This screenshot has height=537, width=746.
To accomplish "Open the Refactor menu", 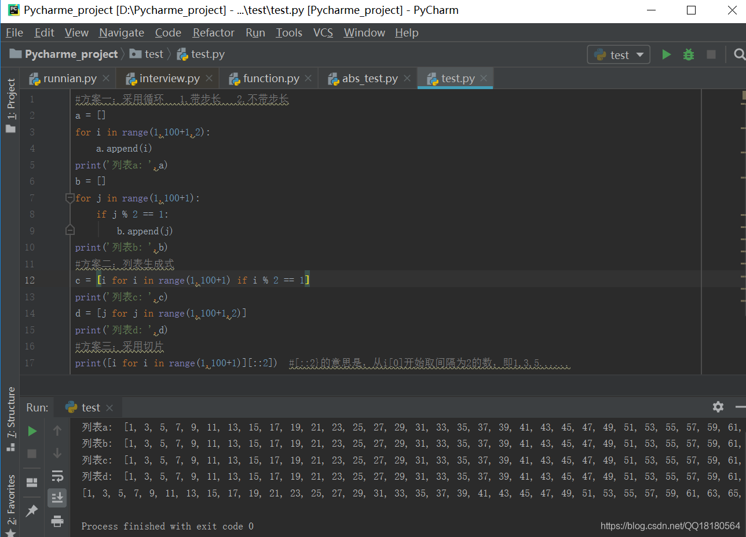I will tap(214, 32).
